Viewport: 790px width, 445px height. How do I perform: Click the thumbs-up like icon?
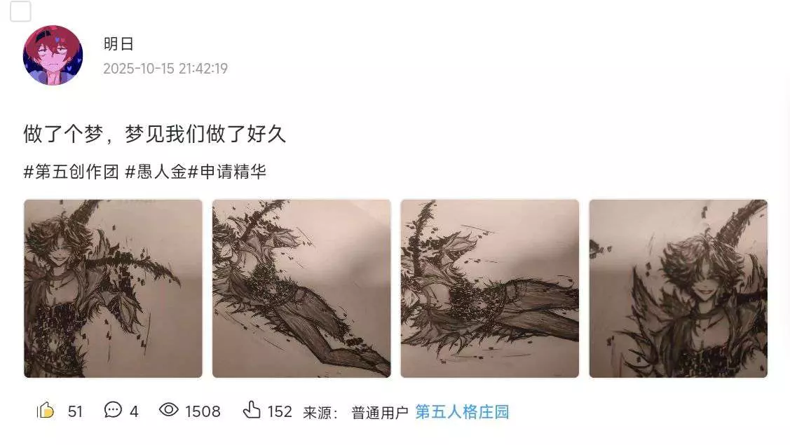(x=46, y=411)
